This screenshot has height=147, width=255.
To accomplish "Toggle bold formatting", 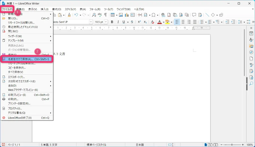I will tap(112, 22).
